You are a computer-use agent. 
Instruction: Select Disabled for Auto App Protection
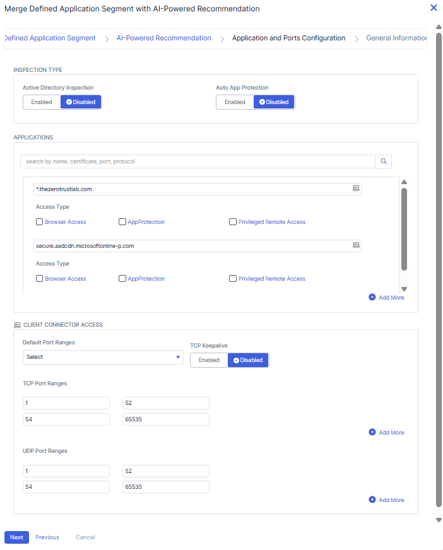(274, 102)
